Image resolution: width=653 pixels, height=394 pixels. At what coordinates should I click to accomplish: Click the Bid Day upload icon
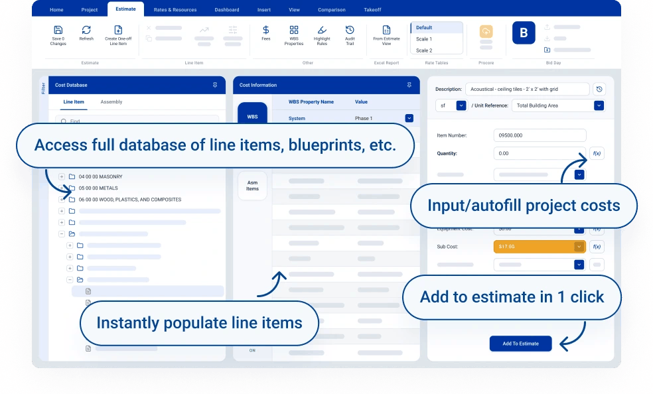(547, 27)
